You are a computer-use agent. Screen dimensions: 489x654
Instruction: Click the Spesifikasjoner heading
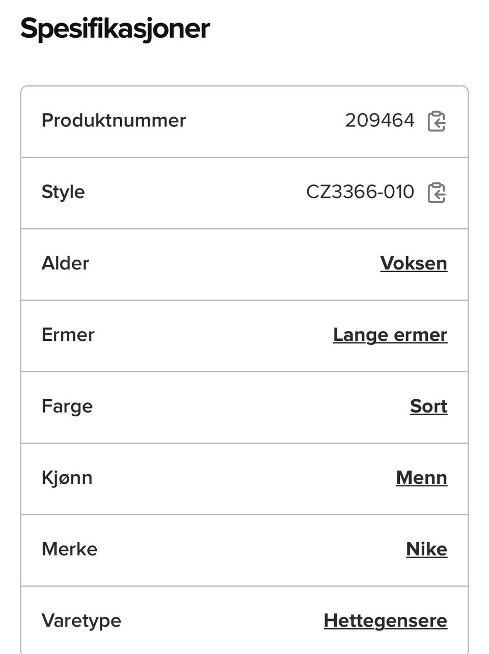115,29
